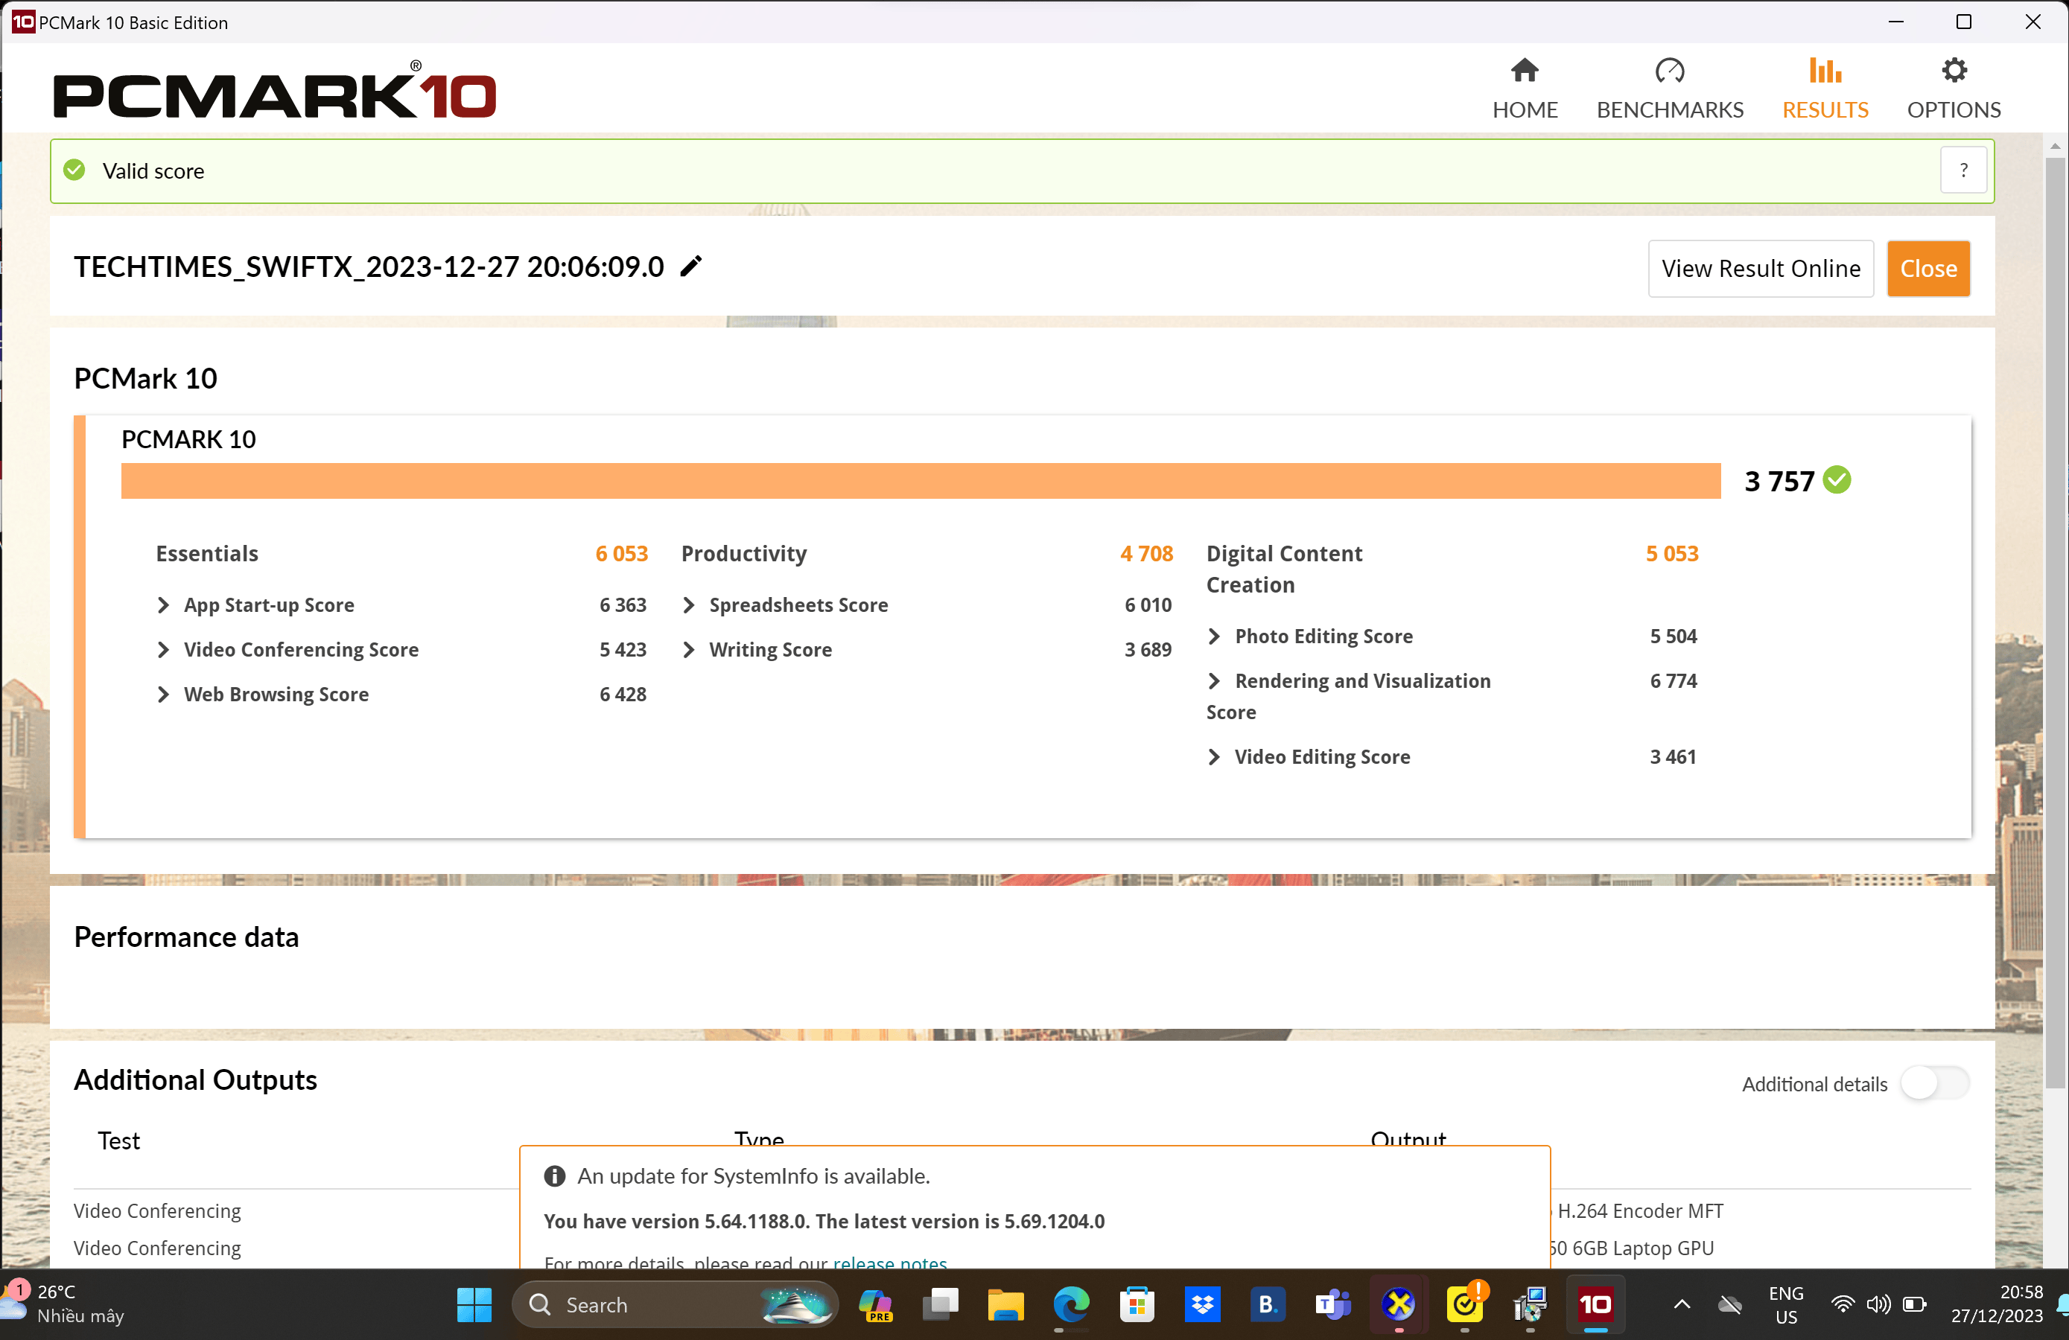The width and height of the screenshot is (2069, 1340).
Task: Open the X-shaped app in taskbar
Action: (1399, 1304)
